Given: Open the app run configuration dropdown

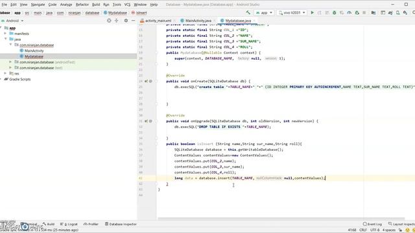Looking at the screenshot, I should pyautogui.click(x=264, y=13).
